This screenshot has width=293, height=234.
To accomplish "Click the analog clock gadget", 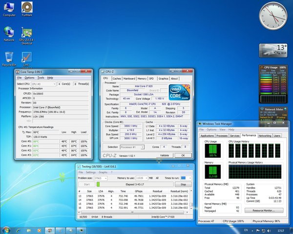I will click(x=273, y=16).
